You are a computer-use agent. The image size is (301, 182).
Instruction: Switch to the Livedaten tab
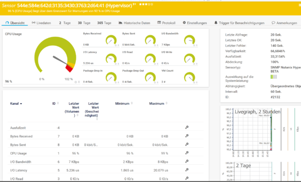click(41, 23)
